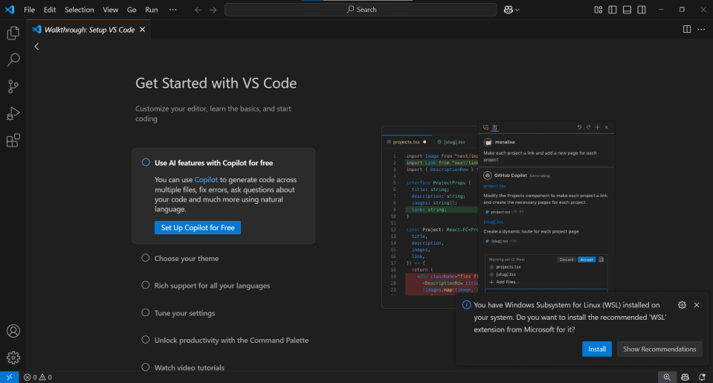Click the remote window indicator in status bar

[10, 377]
